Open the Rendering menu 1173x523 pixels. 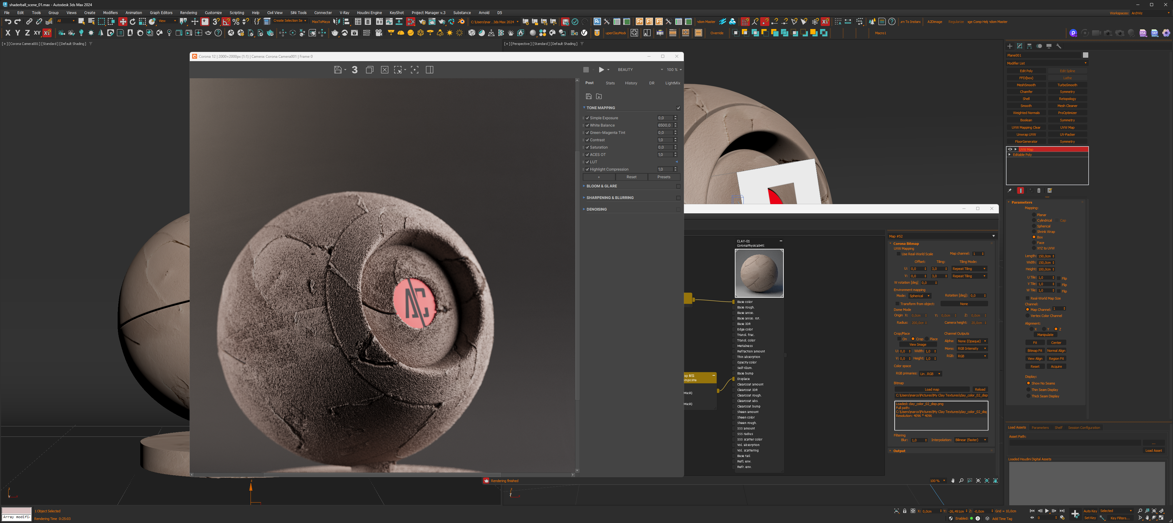coord(189,13)
